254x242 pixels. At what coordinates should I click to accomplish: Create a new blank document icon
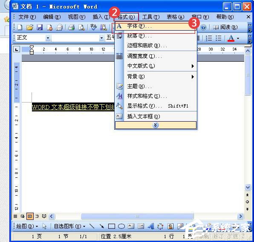[20, 27]
